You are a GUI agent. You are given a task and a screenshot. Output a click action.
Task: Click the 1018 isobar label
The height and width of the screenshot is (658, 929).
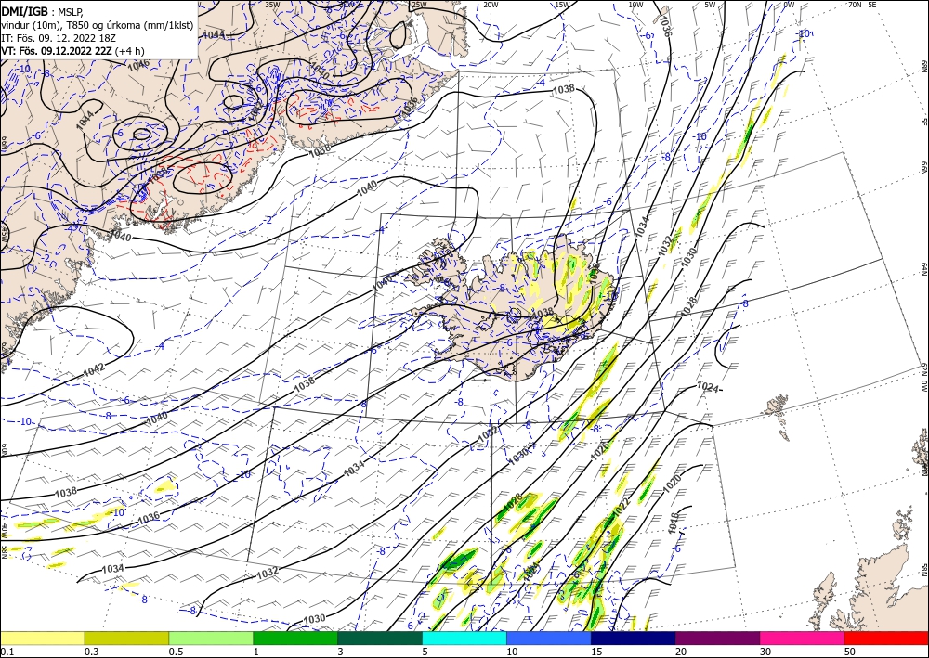(674, 523)
